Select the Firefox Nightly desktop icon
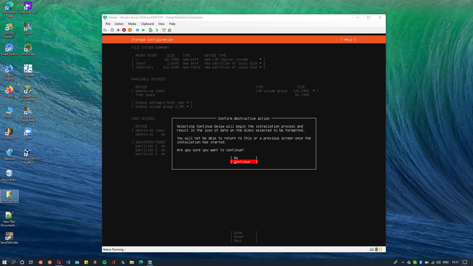This screenshot has height=266, width=473. 9,73
